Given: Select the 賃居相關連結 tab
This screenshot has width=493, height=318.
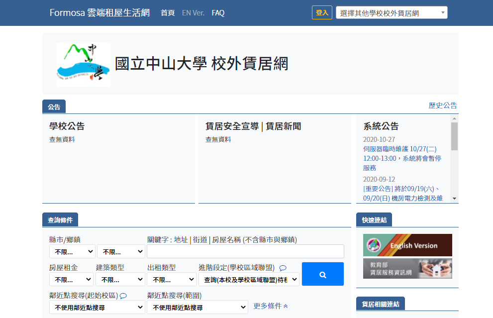Looking at the screenshot, I should tap(381, 304).
